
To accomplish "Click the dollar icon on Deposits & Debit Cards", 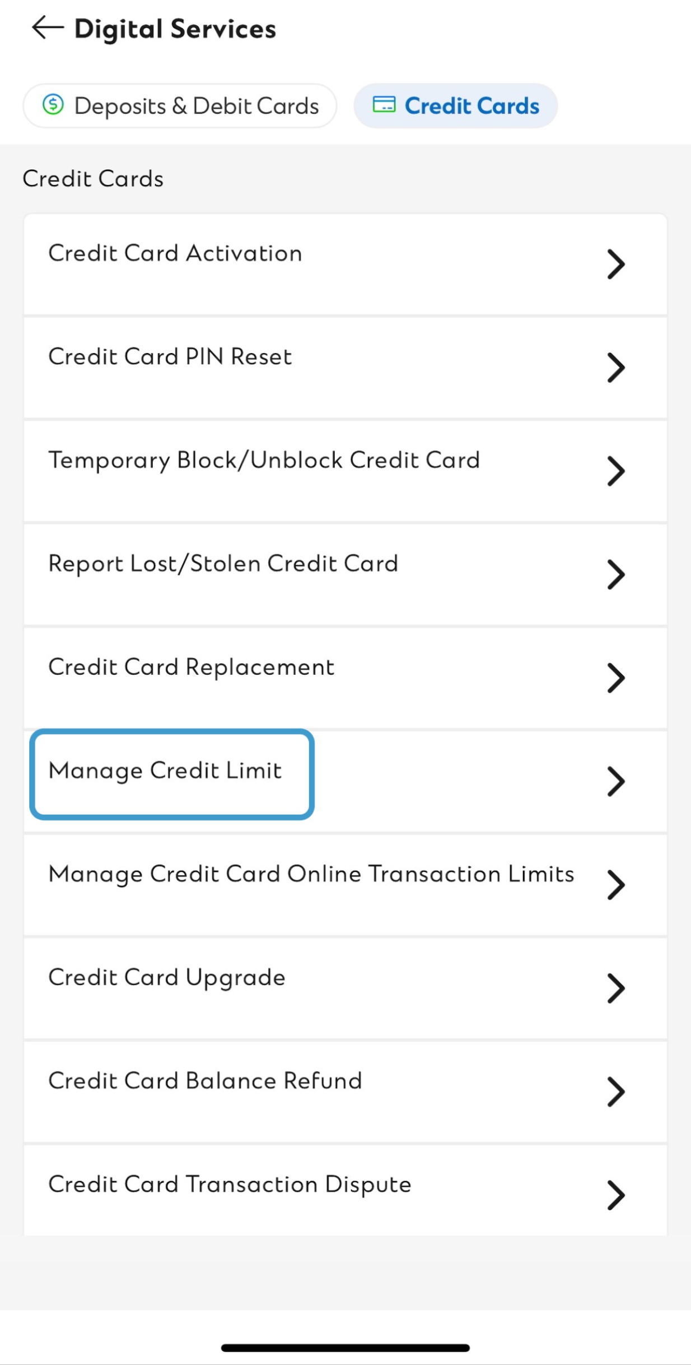I will click(53, 105).
